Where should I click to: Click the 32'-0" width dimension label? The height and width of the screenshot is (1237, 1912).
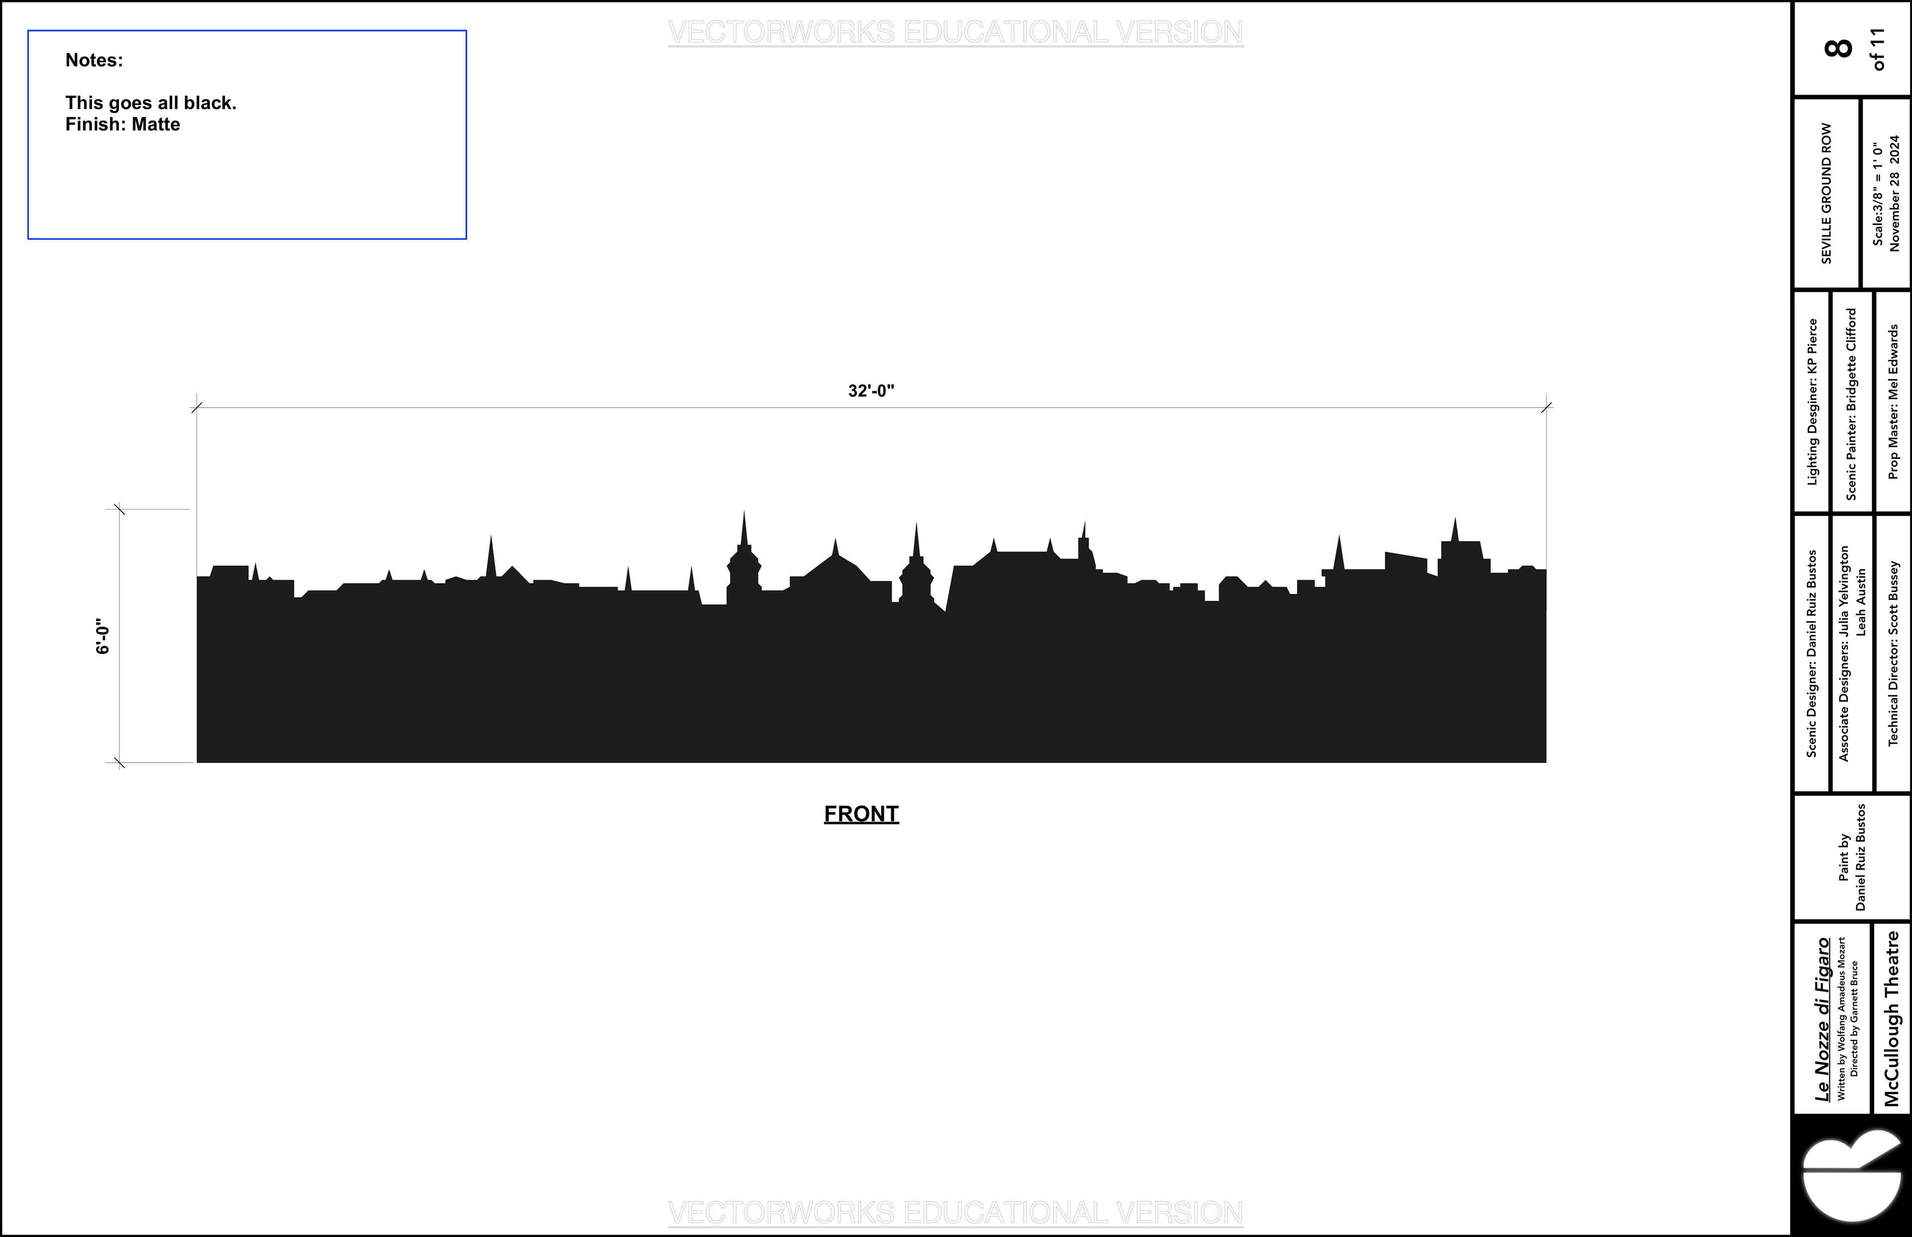point(871,391)
